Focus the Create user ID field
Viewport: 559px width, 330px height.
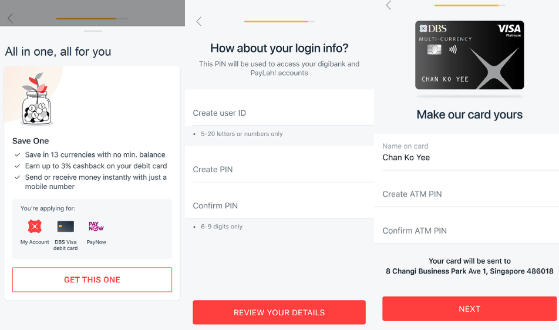(x=279, y=113)
